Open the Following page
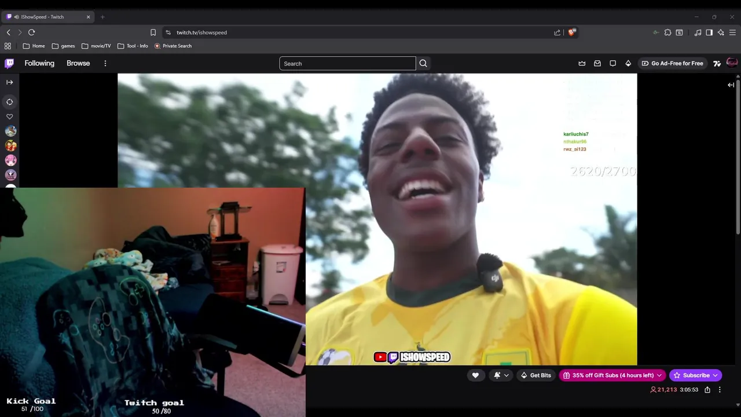This screenshot has height=417, width=741. point(39,63)
